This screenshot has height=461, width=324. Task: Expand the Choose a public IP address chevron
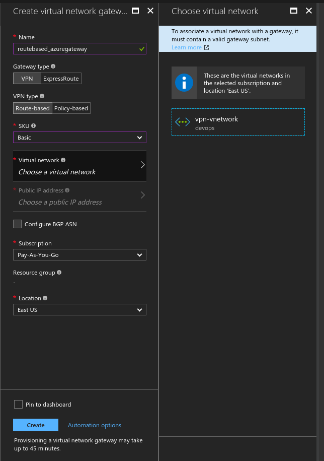[143, 195]
